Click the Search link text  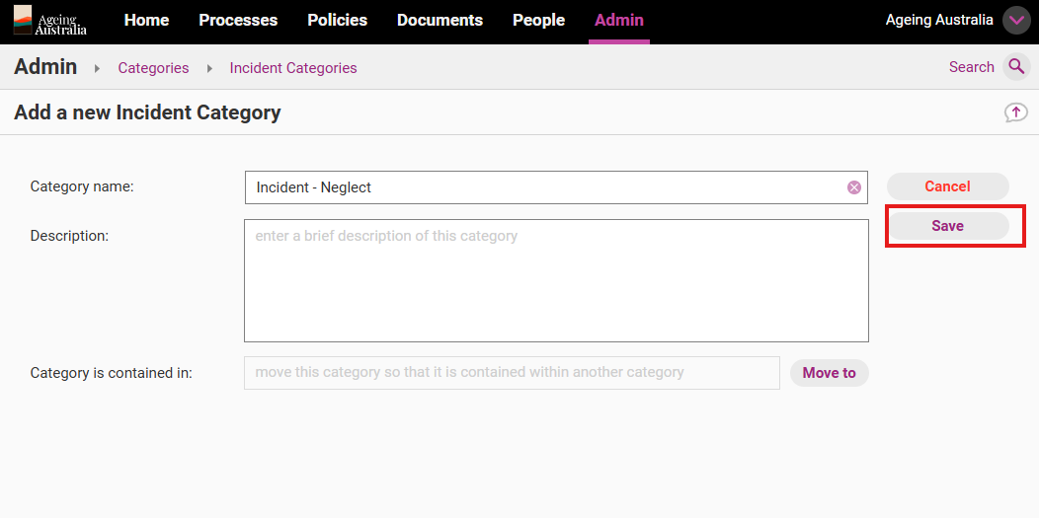(971, 67)
